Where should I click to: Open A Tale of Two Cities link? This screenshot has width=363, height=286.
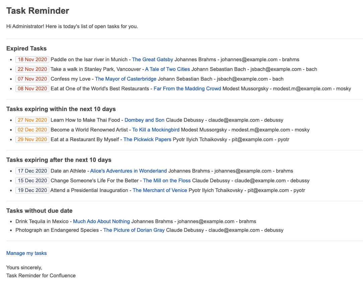[167, 69]
